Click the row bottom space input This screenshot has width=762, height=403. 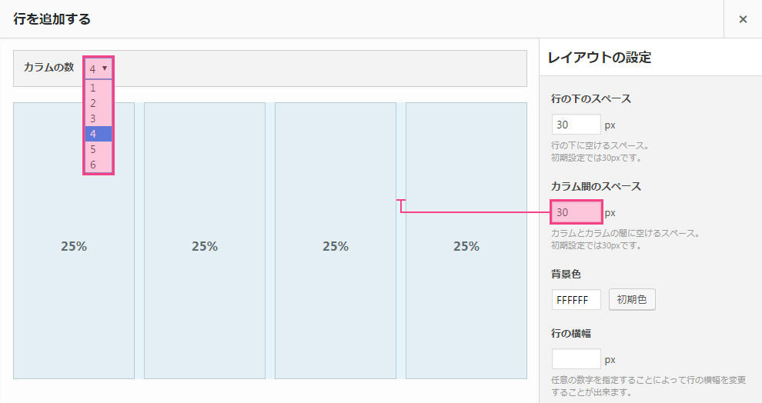click(x=576, y=125)
